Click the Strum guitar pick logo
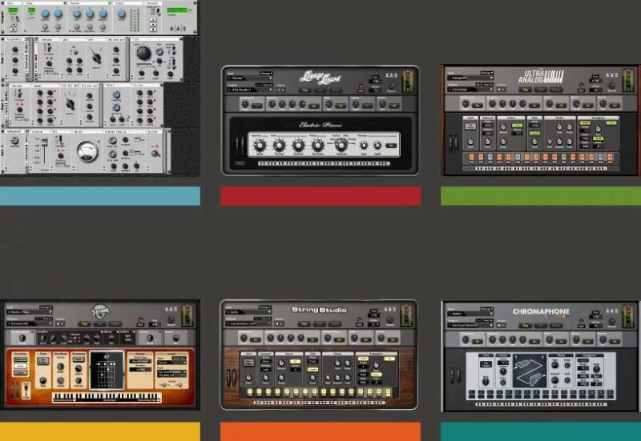The height and width of the screenshot is (441, 641). (x=100, y=311)
